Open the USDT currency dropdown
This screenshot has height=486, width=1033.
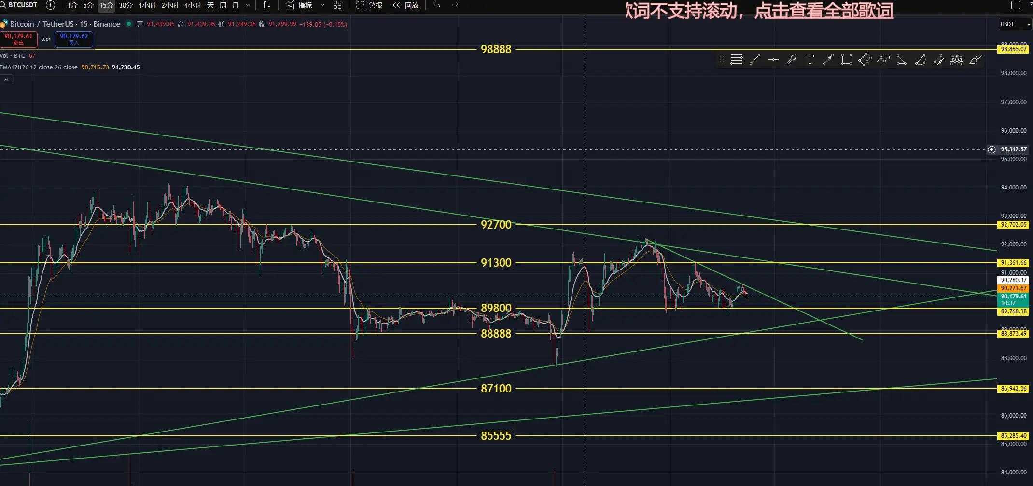(1014, 24)
